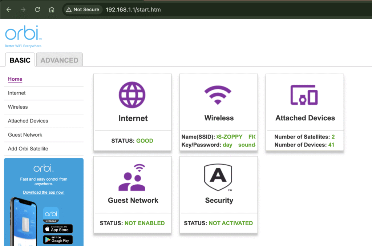Switch to the ADVANCED tab
Screen dimensions: 372x246
[59, 60]
